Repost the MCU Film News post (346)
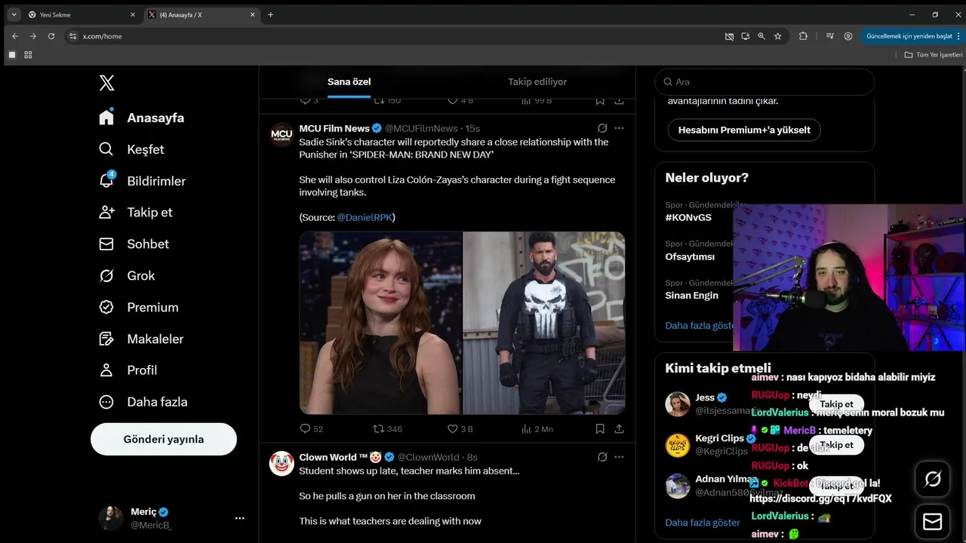The image size is (966, 543). [x=388, y=428]
